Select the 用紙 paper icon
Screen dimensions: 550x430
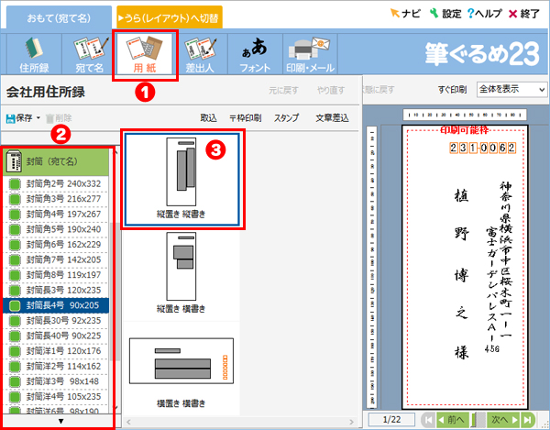(145, 55)
